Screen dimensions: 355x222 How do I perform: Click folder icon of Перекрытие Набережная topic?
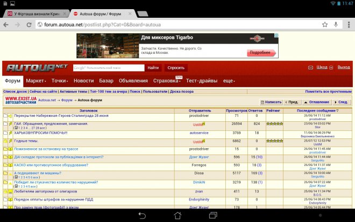[x=5, y=116]
